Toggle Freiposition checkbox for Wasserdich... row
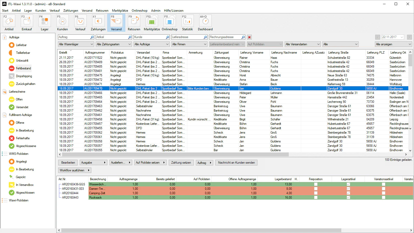 [x=316, y=184]
